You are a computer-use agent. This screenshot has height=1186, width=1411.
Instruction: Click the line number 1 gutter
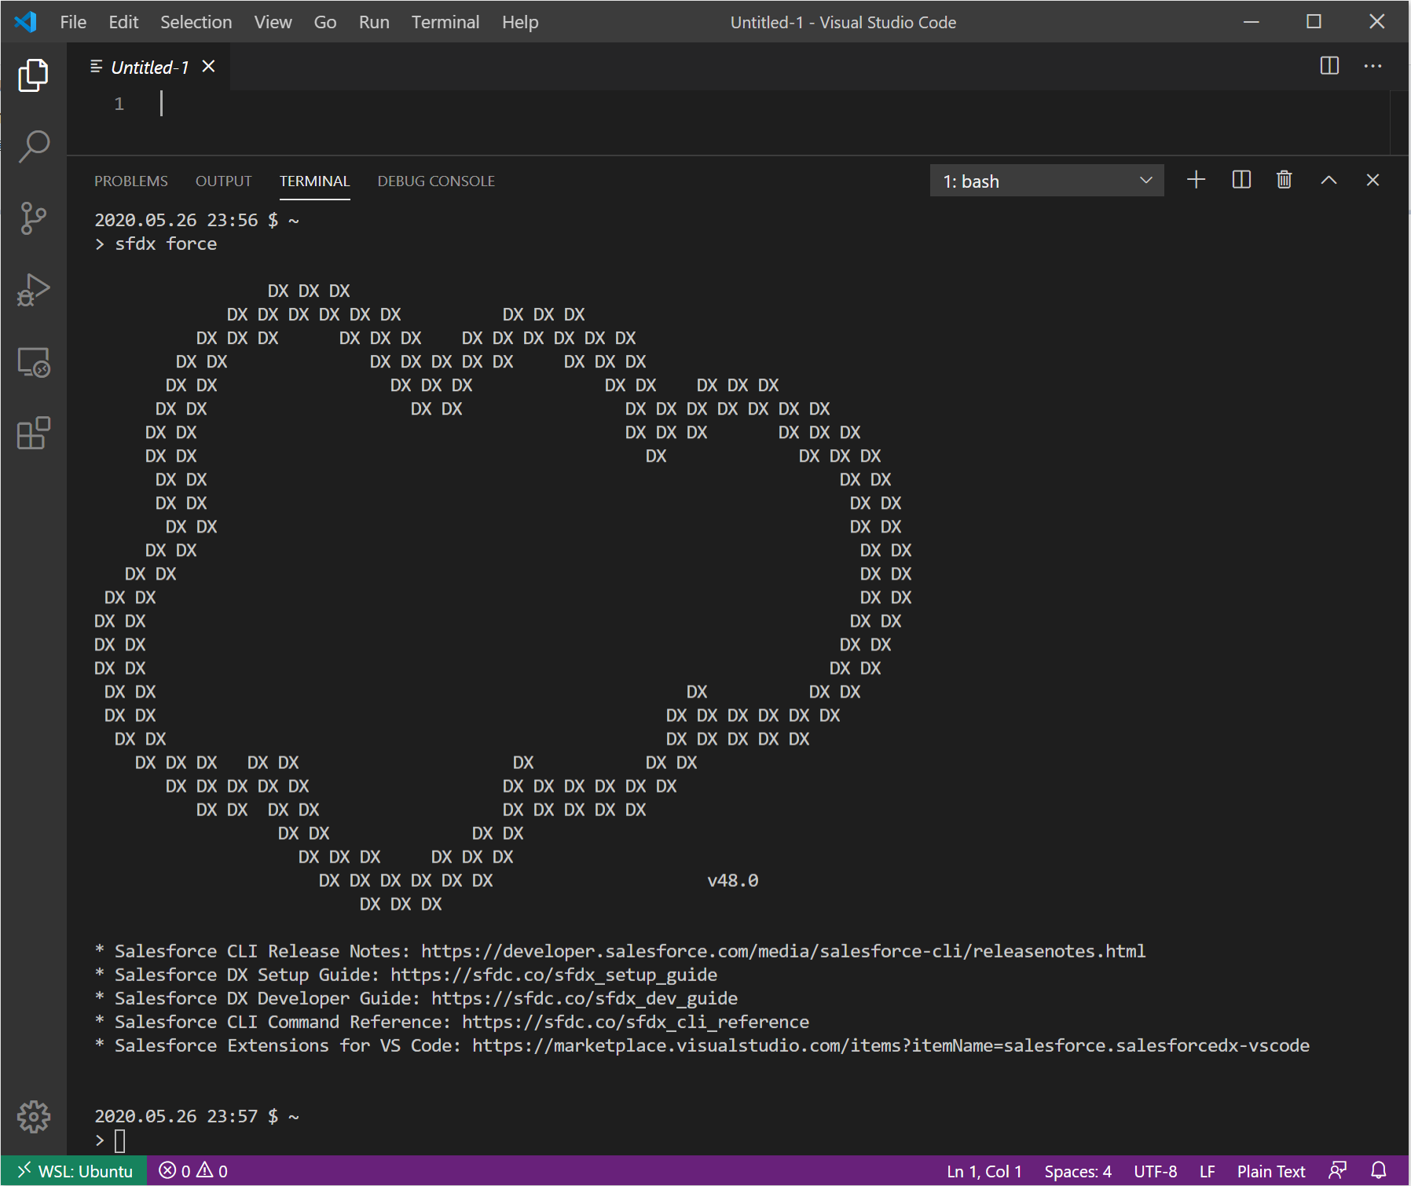pos(119,104)
